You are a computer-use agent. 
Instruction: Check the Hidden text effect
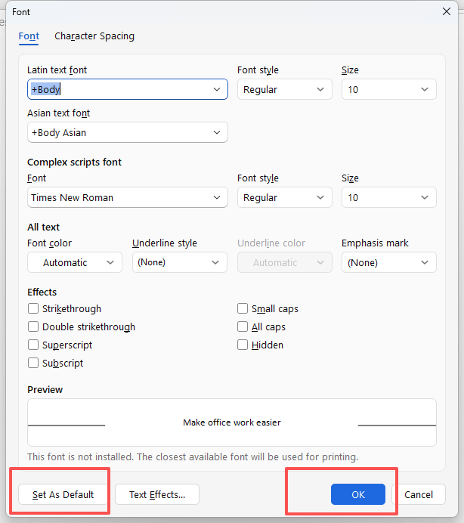[x=243, y=345]
